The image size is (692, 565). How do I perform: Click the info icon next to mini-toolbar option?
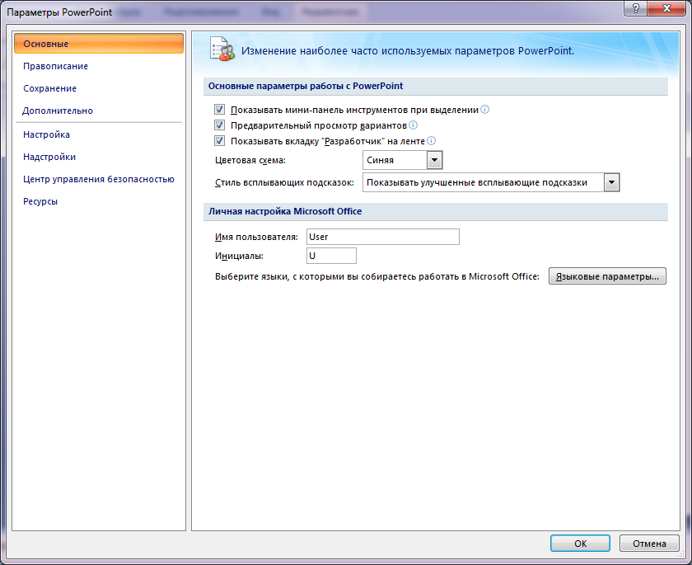[484, 110]
